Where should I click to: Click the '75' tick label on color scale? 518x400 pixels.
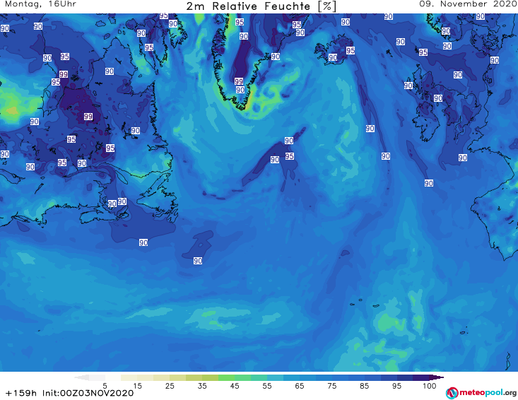click(331, 386)
